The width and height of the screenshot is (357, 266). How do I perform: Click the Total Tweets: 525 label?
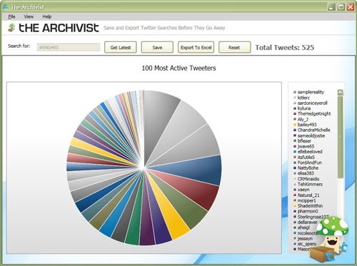(x=285, y=48)
